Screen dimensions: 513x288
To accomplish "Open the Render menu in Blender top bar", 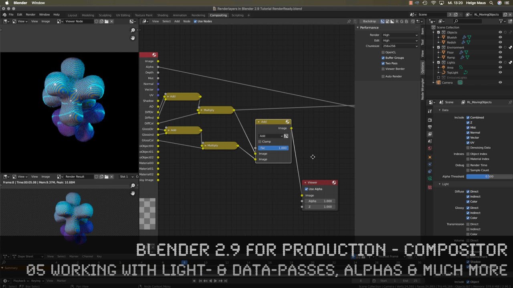I will click(30, 15).
